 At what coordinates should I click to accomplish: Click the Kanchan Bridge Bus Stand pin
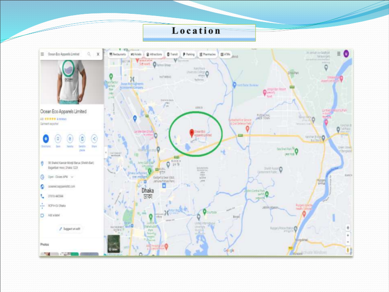point(323,138)
